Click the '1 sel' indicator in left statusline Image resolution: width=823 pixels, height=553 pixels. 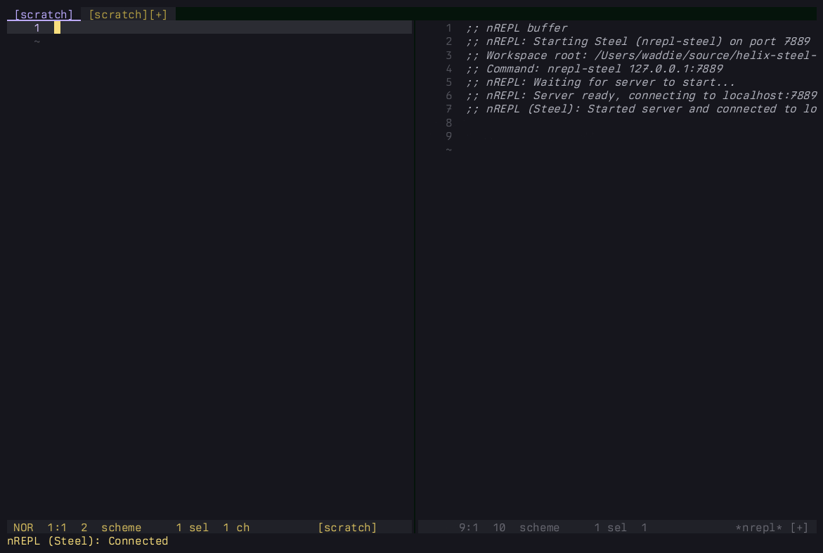click(192, 527)
